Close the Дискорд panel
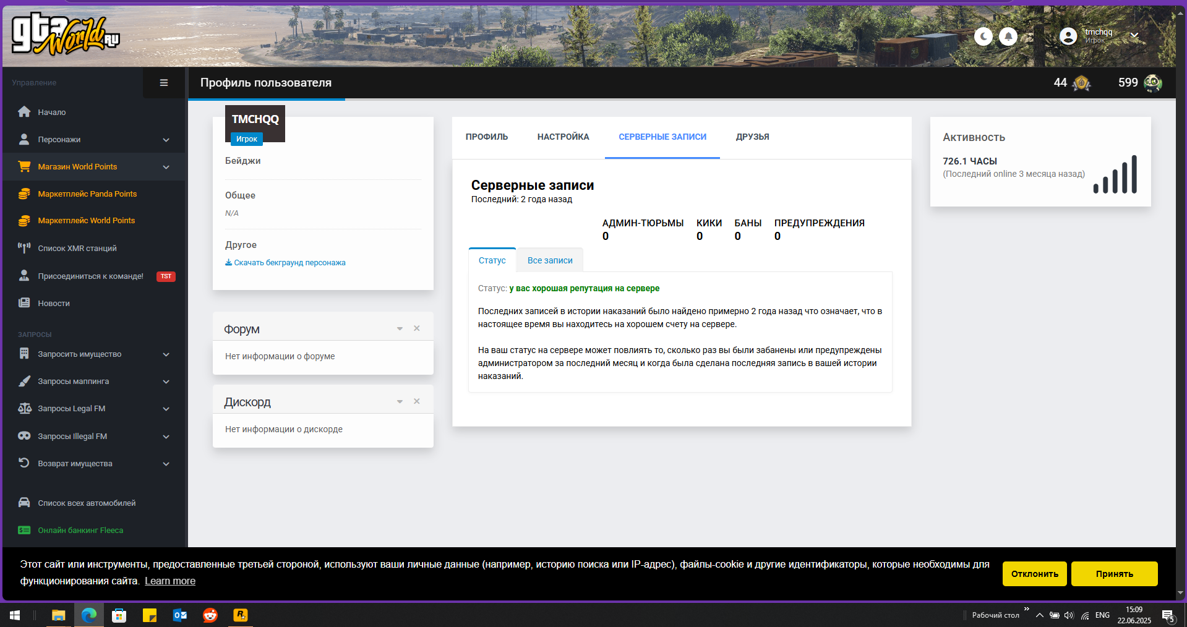 (x=417, y=401)
